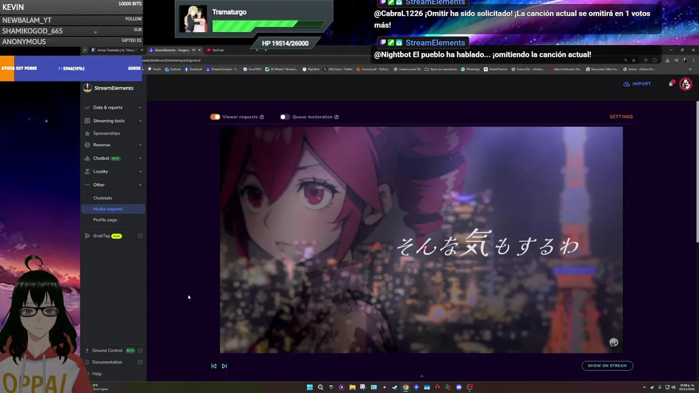Click the Chatbot robot icon
Viewport: 699px width, 393px height.
tap(87, 158)
